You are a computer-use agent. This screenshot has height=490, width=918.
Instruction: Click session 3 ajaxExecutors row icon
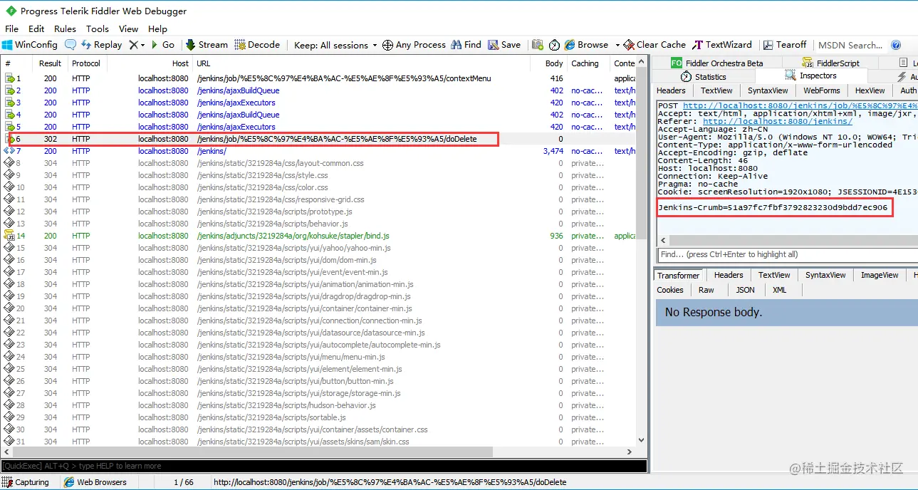pyautogui.click(x=9, y=103)
